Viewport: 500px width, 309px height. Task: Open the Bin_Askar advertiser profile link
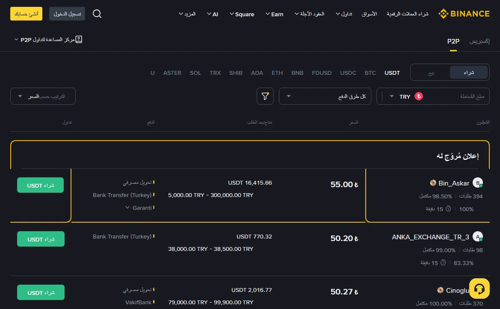click(x=453, y=183)
